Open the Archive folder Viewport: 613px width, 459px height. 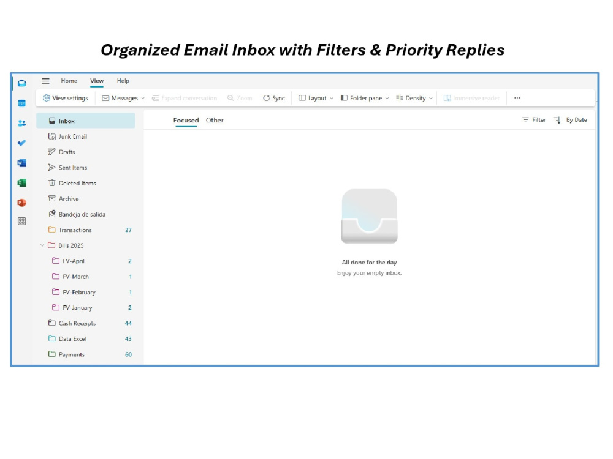click(86, 199)
